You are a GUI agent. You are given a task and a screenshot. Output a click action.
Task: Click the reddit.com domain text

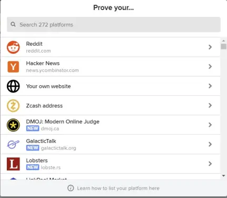click(38, 51)
